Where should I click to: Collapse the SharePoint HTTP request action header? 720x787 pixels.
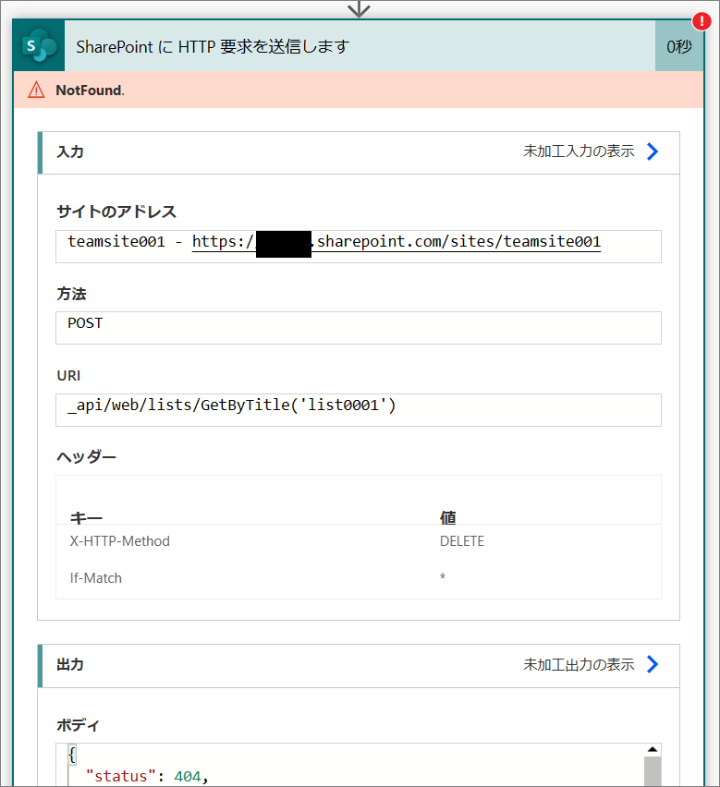[x=360, y=45]
